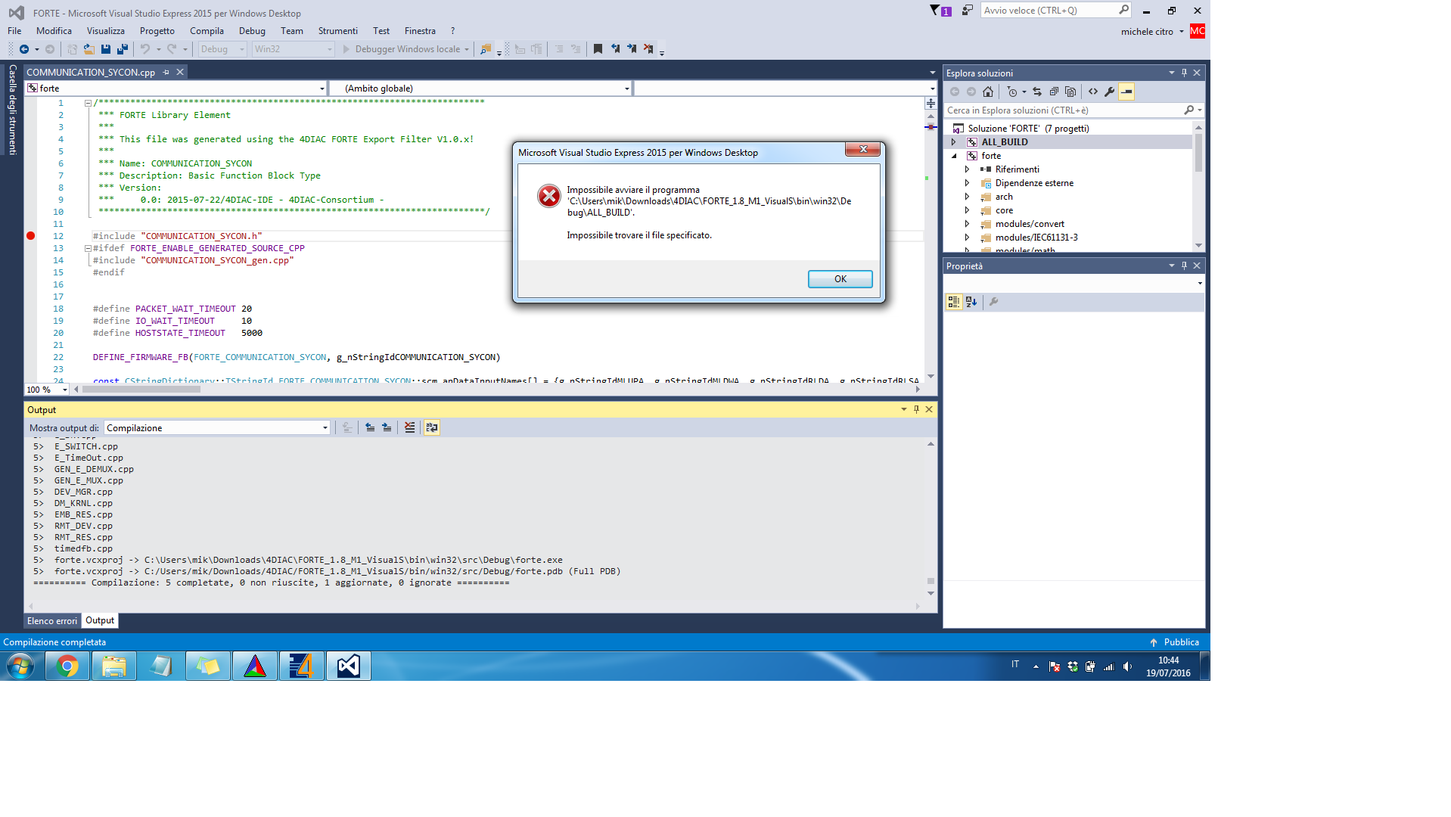Clear all bookmarks icon in toolbar
Image resolution: width=1451 pixels, height=817 pixels.
(x=648, y=49)
